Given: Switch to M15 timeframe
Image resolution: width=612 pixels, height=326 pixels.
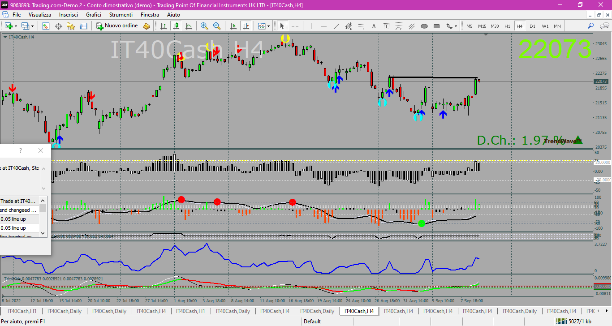Looking at the screenshot, I should pyautogui.click(x=482, y=26).
